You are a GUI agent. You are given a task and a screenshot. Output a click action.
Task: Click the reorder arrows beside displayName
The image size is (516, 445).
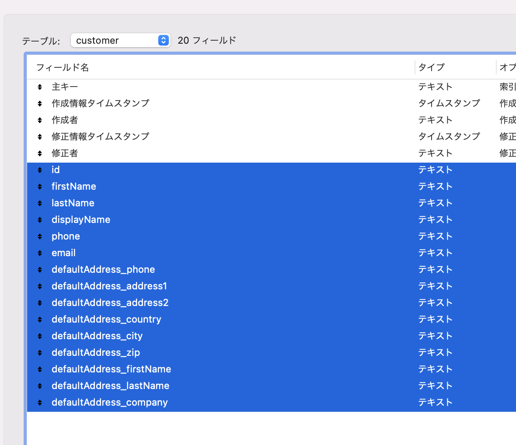[x=40, y=219]
